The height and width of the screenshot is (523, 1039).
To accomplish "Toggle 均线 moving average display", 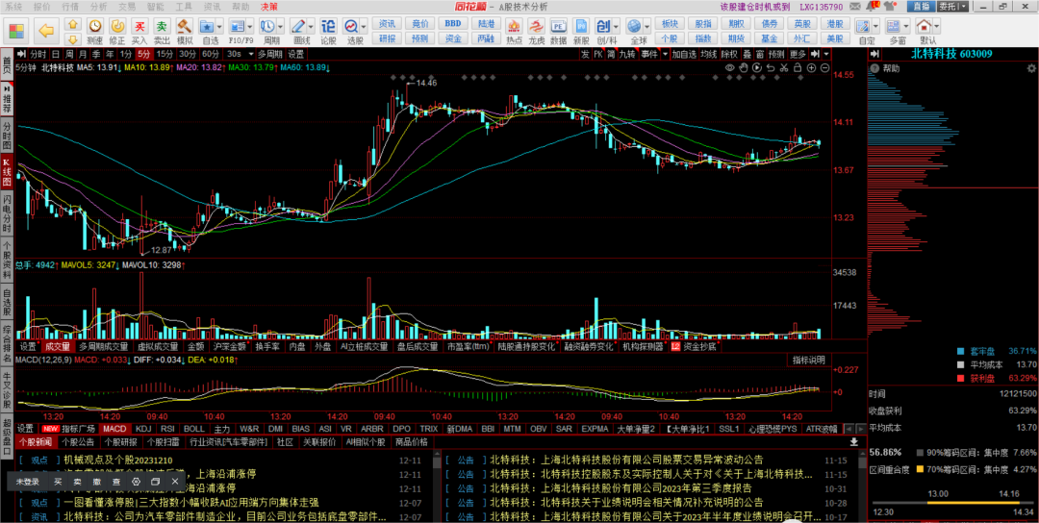I will 709,54.
